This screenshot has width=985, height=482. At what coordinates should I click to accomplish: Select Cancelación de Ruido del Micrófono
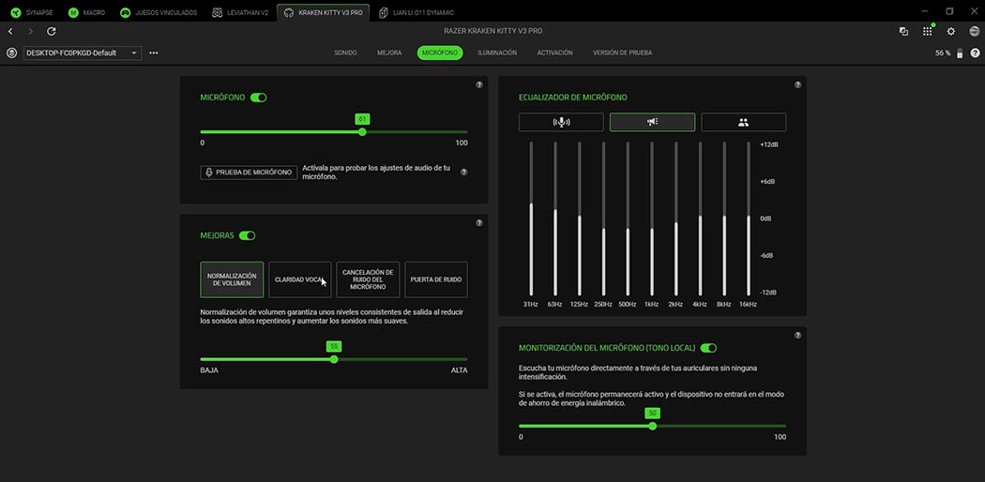click(x=368, y=279)
